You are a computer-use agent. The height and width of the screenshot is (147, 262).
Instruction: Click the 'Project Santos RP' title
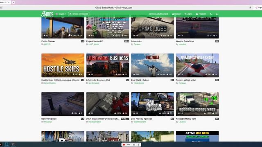pyautogui.click(x=95, y=41)
